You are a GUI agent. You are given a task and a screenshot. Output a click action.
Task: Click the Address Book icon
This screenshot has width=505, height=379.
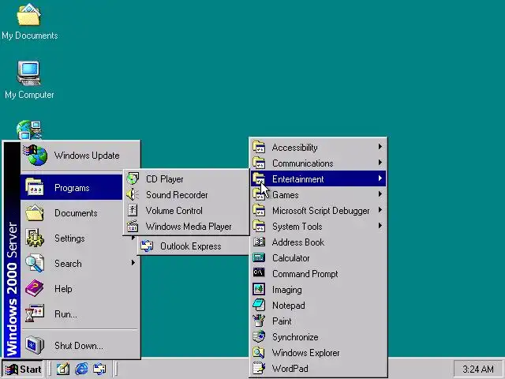click(x=259, y=242)
